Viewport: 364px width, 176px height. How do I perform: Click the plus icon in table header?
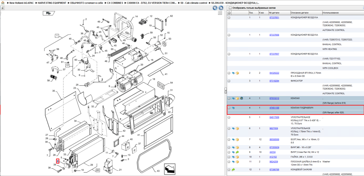click(229, 13)
